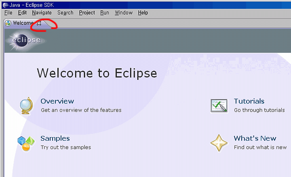Viewport: 291px width, 177px height.
Task: Open the Edit menu
Action: 22,13
